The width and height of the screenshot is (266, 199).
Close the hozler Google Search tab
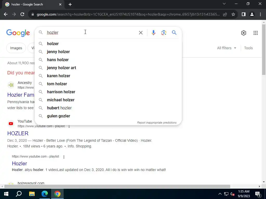tap(60, 4)
